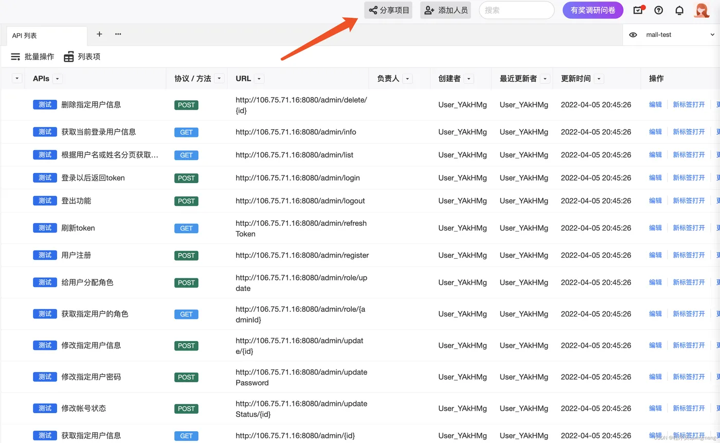The height and width of the screenshot is (443, 720).
Task: Open API 根据用户名或姓名分页获取…
Action: click(x=110, y=155)
